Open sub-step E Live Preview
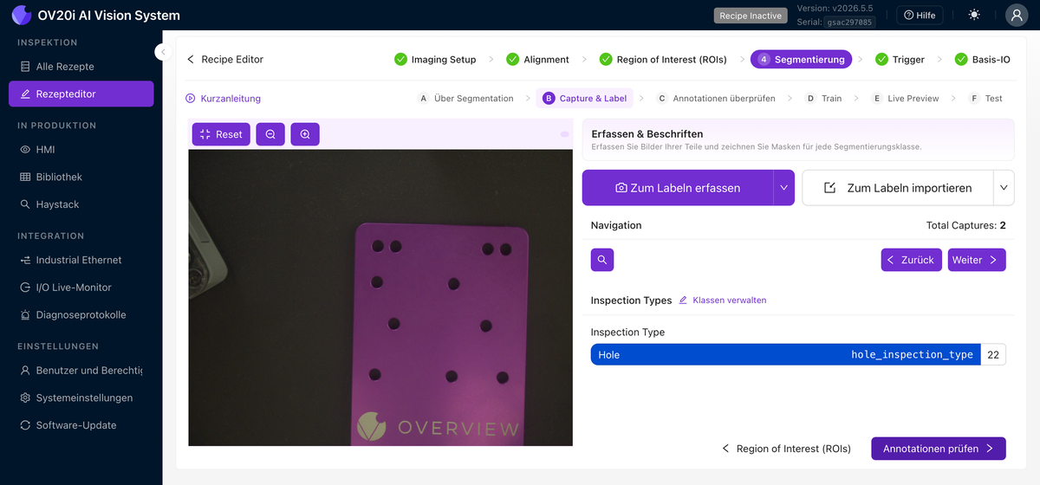1040x485 pixels. 905,99
